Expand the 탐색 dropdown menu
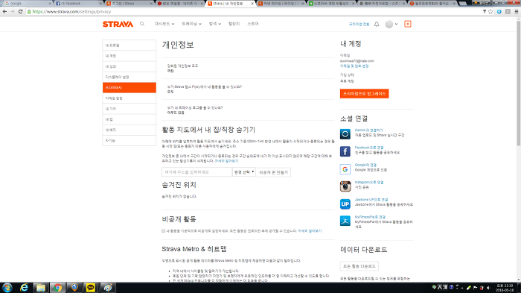The image size is (521, 293). [214, 24]
